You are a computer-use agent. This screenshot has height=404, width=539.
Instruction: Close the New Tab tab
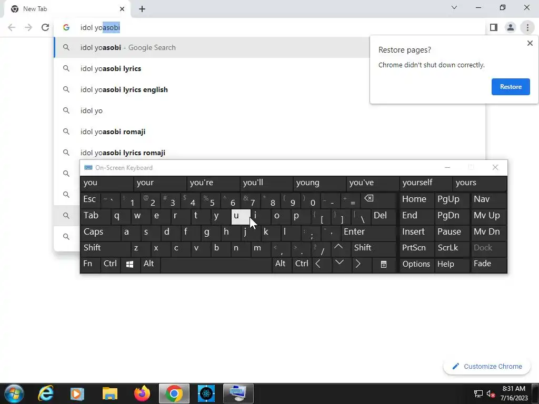click(x=122, y=9)
